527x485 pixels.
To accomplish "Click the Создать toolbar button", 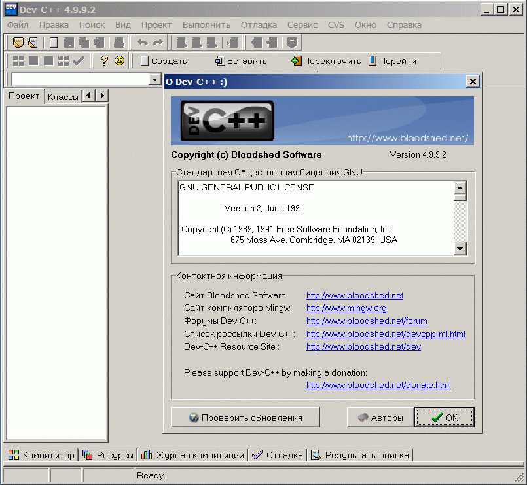I will [164, 61].
